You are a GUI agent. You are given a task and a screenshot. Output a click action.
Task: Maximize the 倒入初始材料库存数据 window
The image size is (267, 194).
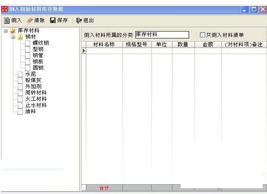pyautogui.click(x=254, y=9)
